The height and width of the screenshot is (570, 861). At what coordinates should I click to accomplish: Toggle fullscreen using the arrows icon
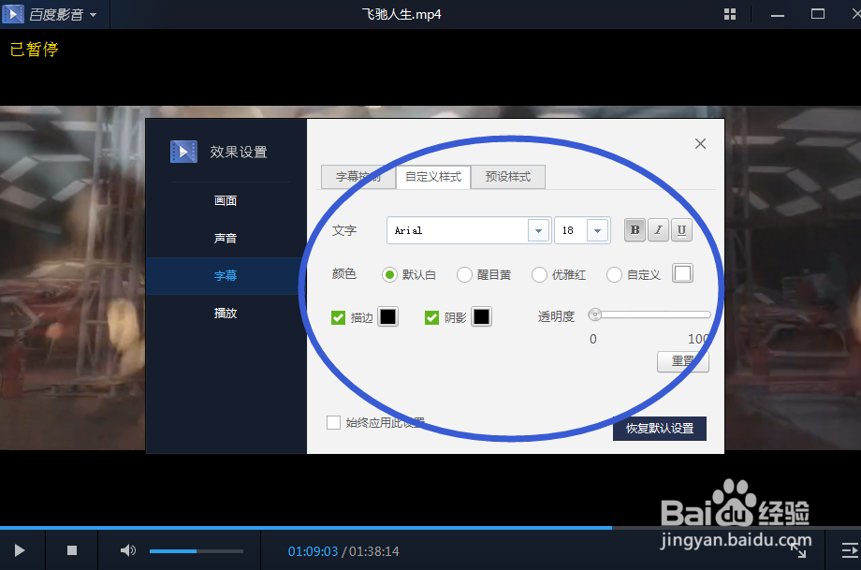[798, 550]
